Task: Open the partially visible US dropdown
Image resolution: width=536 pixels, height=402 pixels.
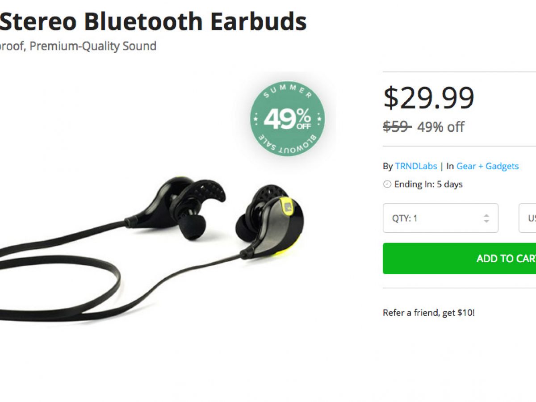Action: pos(528,218)
